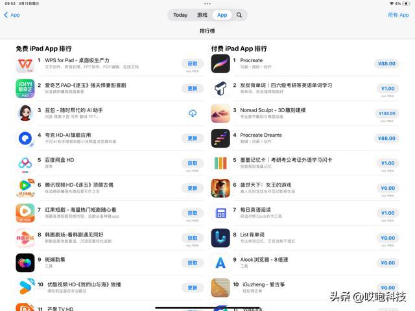Open the List背单词 app icon
Viewport: 415px width, 311px height.
click(x=220, y=238)
